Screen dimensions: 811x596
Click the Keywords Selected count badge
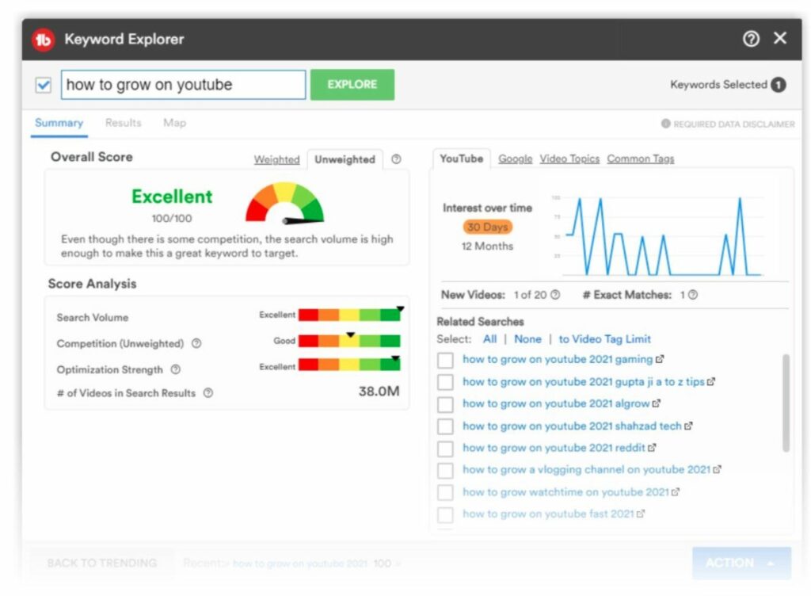(778, 84)
